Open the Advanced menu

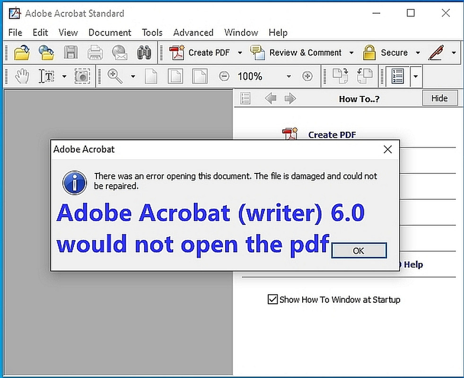click(193, 32)
